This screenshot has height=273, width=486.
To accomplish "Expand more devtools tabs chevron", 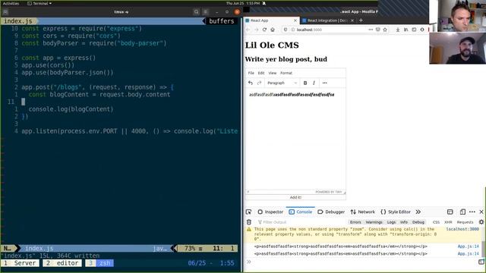I will coord(418,212).
